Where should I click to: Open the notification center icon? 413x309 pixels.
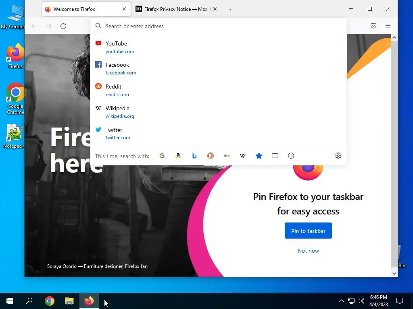click(x=400, y=301)
